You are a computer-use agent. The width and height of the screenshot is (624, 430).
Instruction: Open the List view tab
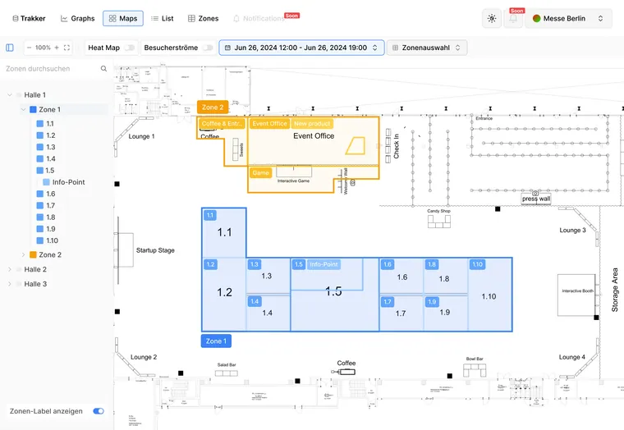tap(162, 18)
